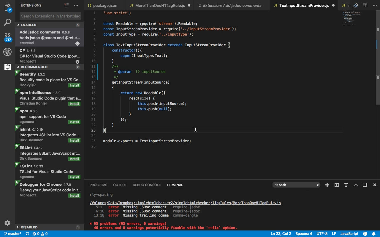Viewport: 380px width, 237px height.
Task: Click gear icon for Add jsdoc comments extension
Action: point(77,44)
